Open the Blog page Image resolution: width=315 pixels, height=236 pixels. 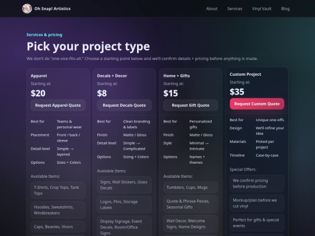tap(285, 9)
